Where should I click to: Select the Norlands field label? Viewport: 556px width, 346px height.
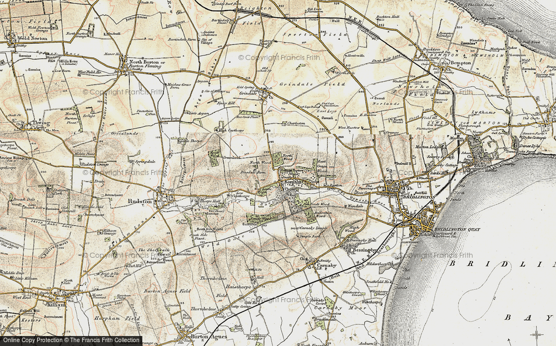[385, 104]
